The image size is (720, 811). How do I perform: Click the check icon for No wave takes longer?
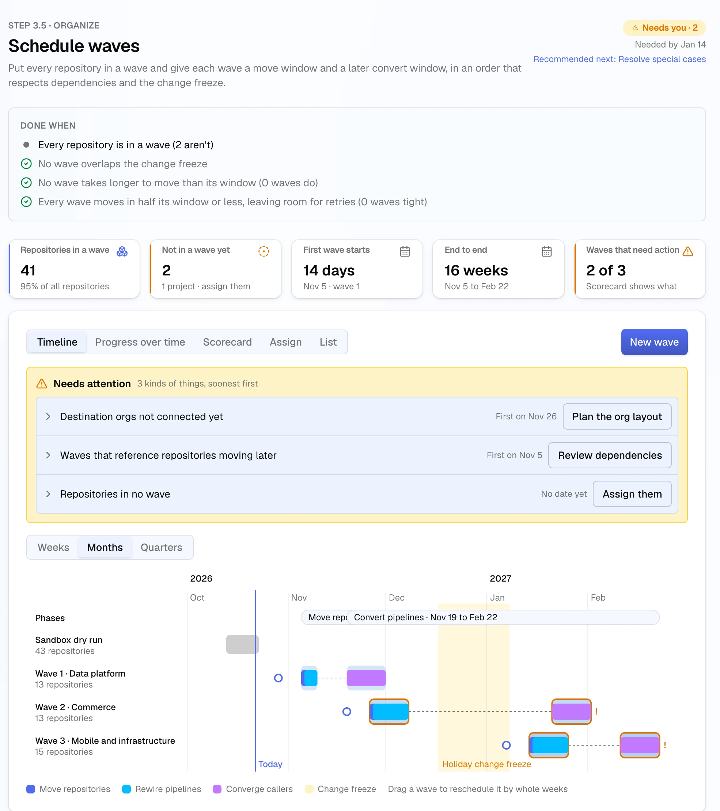click(26, 183)
